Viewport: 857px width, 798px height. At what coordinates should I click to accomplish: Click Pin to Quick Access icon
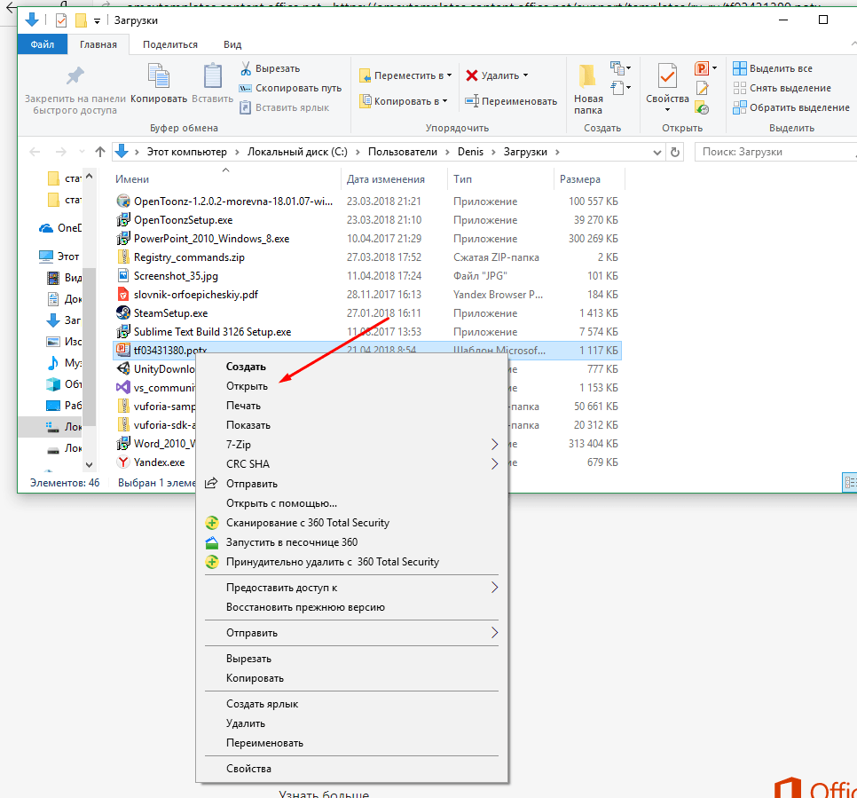(x=75, y=75)
